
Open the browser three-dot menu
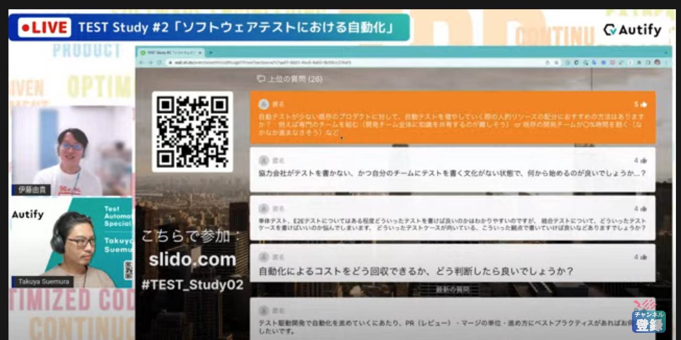(x=665, y=62)
